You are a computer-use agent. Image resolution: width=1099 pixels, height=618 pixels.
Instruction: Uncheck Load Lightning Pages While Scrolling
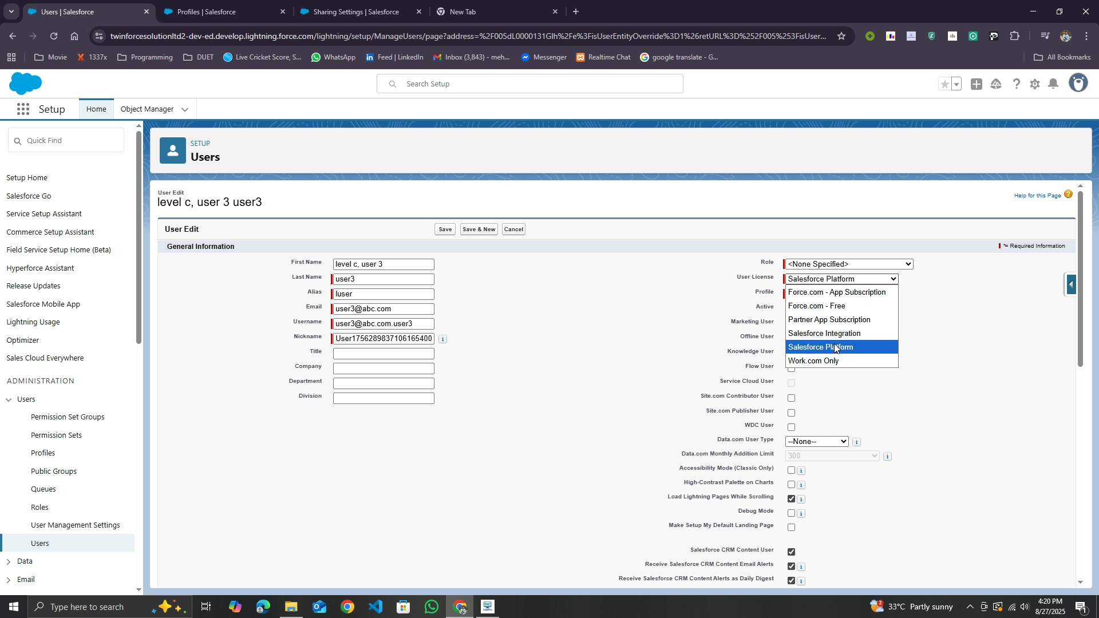click(x=791, y=499)
